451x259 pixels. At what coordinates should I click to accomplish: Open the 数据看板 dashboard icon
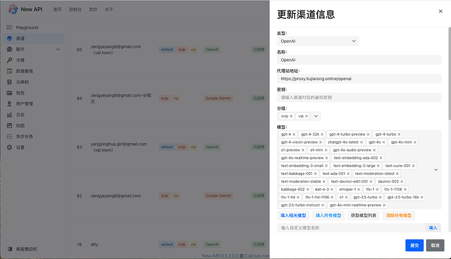[9, 71]
